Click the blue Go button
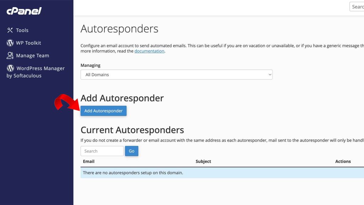 (132, 151)
